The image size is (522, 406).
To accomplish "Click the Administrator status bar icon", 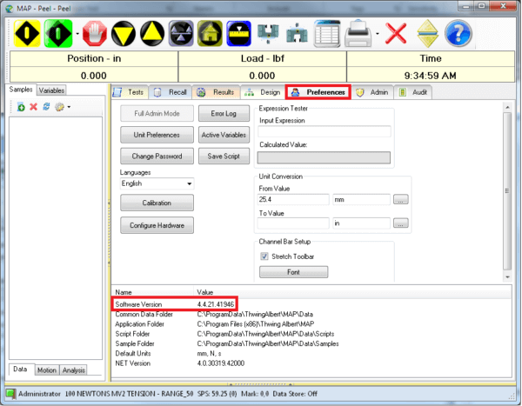I will (10, 394).
